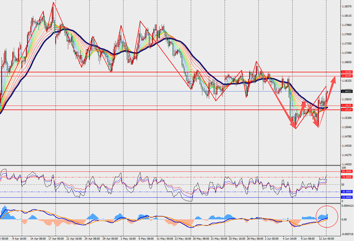Click the 9 Jun 08:00 time label
Screen dimensions: 354x241
(308, 238)
